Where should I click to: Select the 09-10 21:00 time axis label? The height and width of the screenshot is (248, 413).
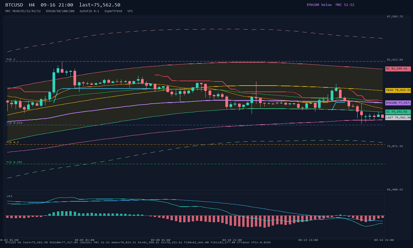[232, 240]
